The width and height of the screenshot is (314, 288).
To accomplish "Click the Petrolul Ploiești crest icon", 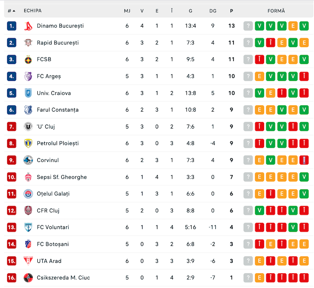I will point(28,143).
